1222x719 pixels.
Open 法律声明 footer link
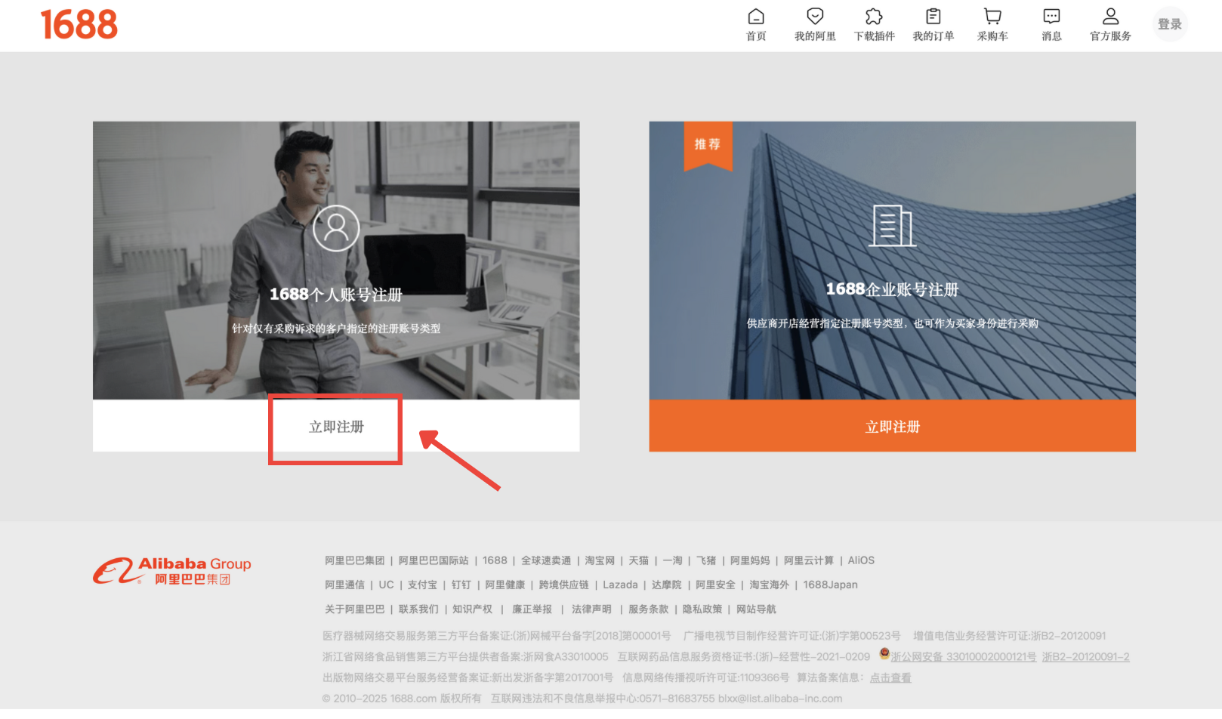coord(591,609)
